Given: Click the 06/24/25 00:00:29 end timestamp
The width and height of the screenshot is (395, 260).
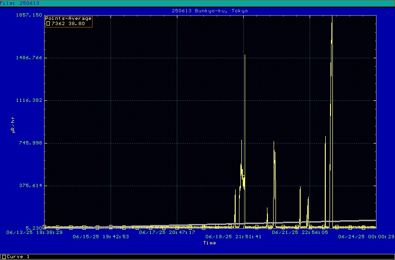Looking at the screenshot, I should (x=366, y=237).
